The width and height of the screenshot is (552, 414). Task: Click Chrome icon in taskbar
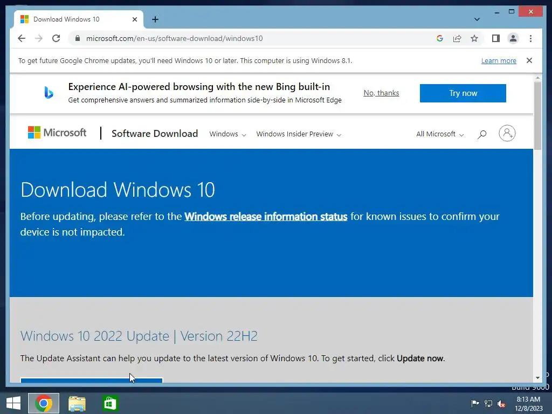pyautogui.click(x=44, y=403)
